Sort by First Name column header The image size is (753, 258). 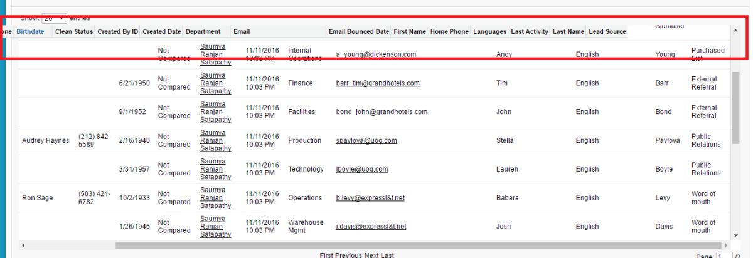click(410, 32)
